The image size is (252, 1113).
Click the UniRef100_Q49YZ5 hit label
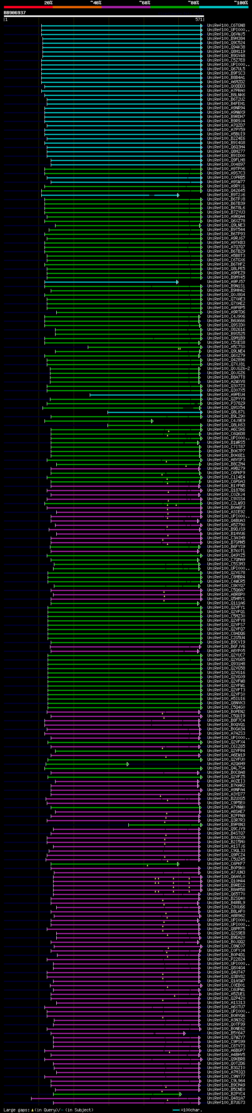pos(226,555)
